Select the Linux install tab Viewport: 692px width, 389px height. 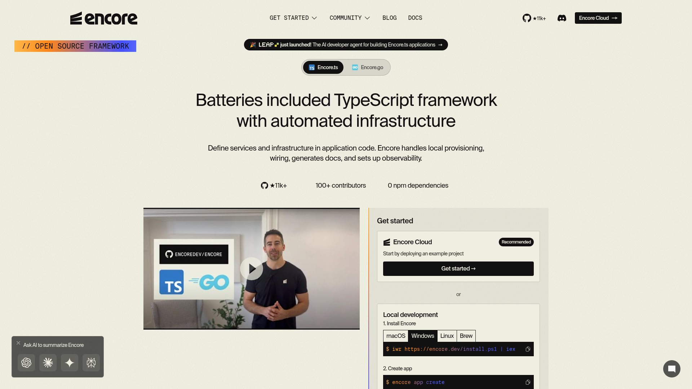[447, 336]
